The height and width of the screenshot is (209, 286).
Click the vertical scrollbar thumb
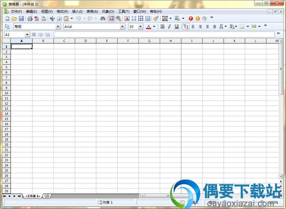click(281, 69)
